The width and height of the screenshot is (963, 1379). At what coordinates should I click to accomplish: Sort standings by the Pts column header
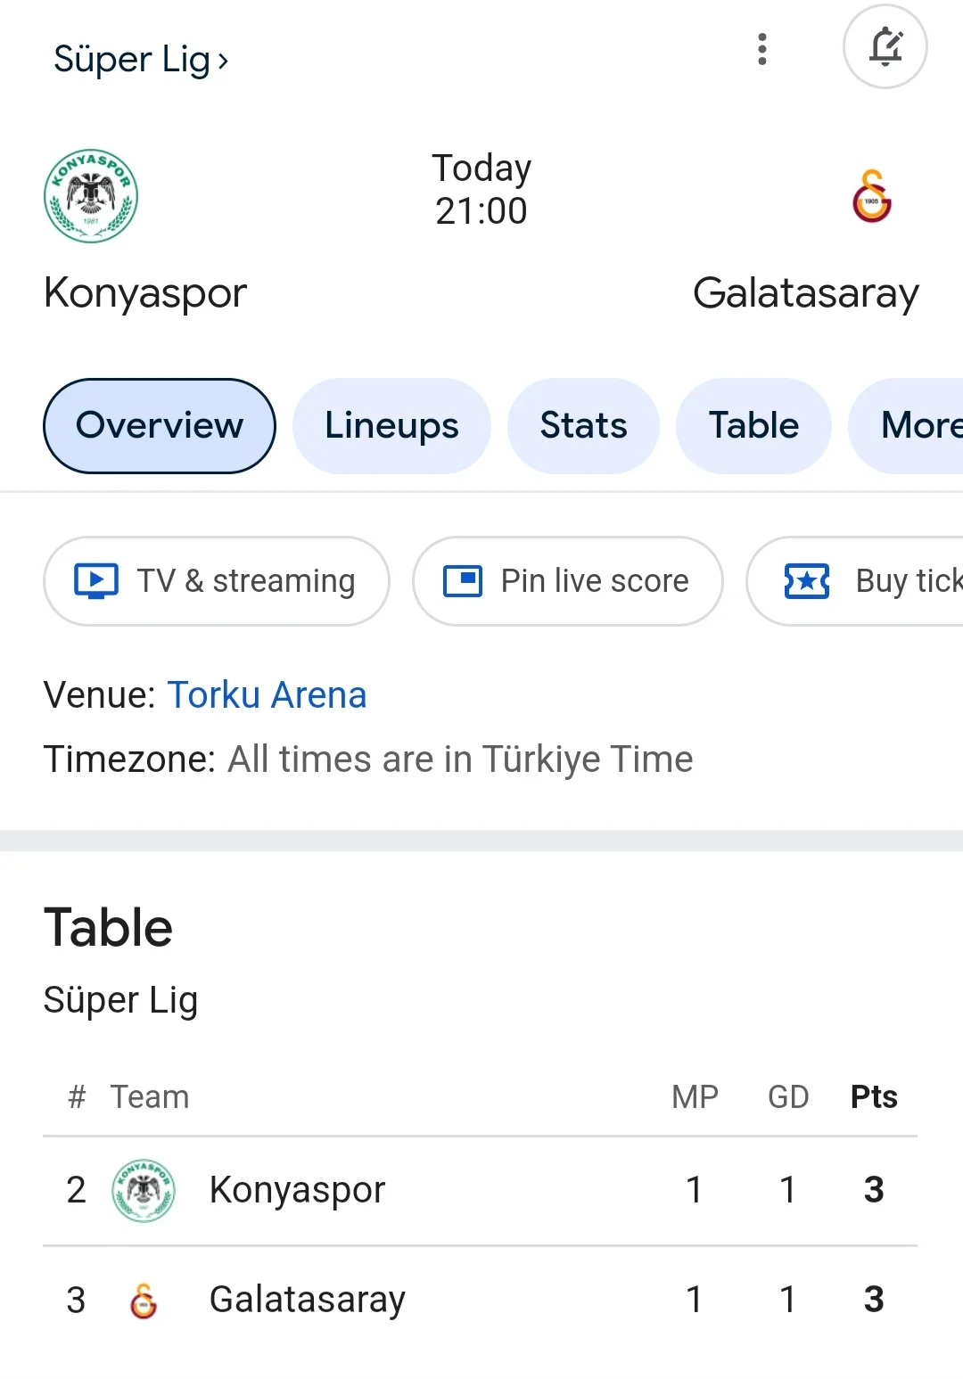click(874, 1097)
